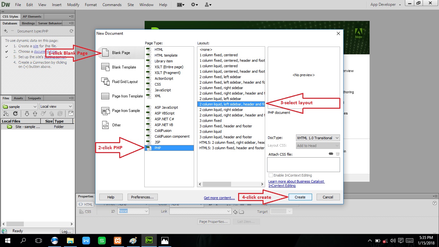The height and width of the screenshot is (247, 439).
Task: Select '3 column fixed, header and footer' layout
Action: tap(231, 126)
